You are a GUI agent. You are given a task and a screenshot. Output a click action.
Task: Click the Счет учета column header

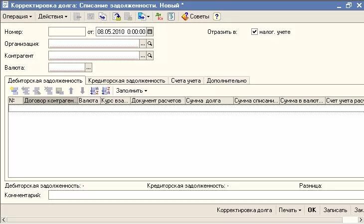pos(345,101)
